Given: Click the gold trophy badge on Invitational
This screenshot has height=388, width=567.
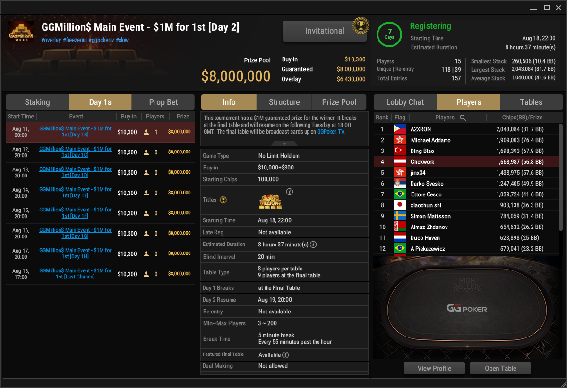Looking at the screenshot, I should (x=361, y=25).
